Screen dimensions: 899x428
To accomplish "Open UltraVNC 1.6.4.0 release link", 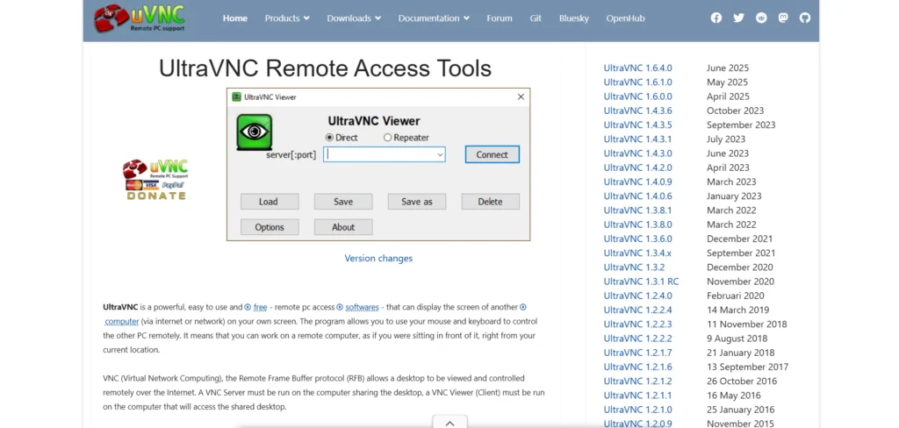I will point(637,68).
